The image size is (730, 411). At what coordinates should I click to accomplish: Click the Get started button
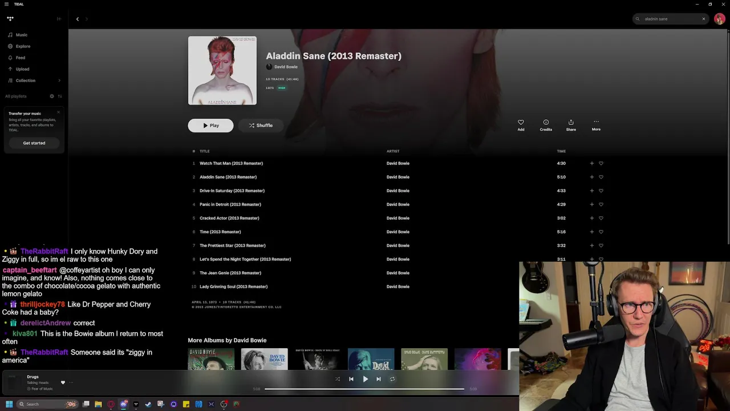(x=34, y=143)
